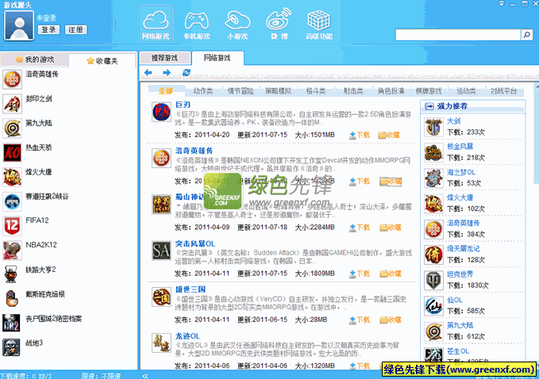Collapse the left panel with double chevron

[145, 376]
